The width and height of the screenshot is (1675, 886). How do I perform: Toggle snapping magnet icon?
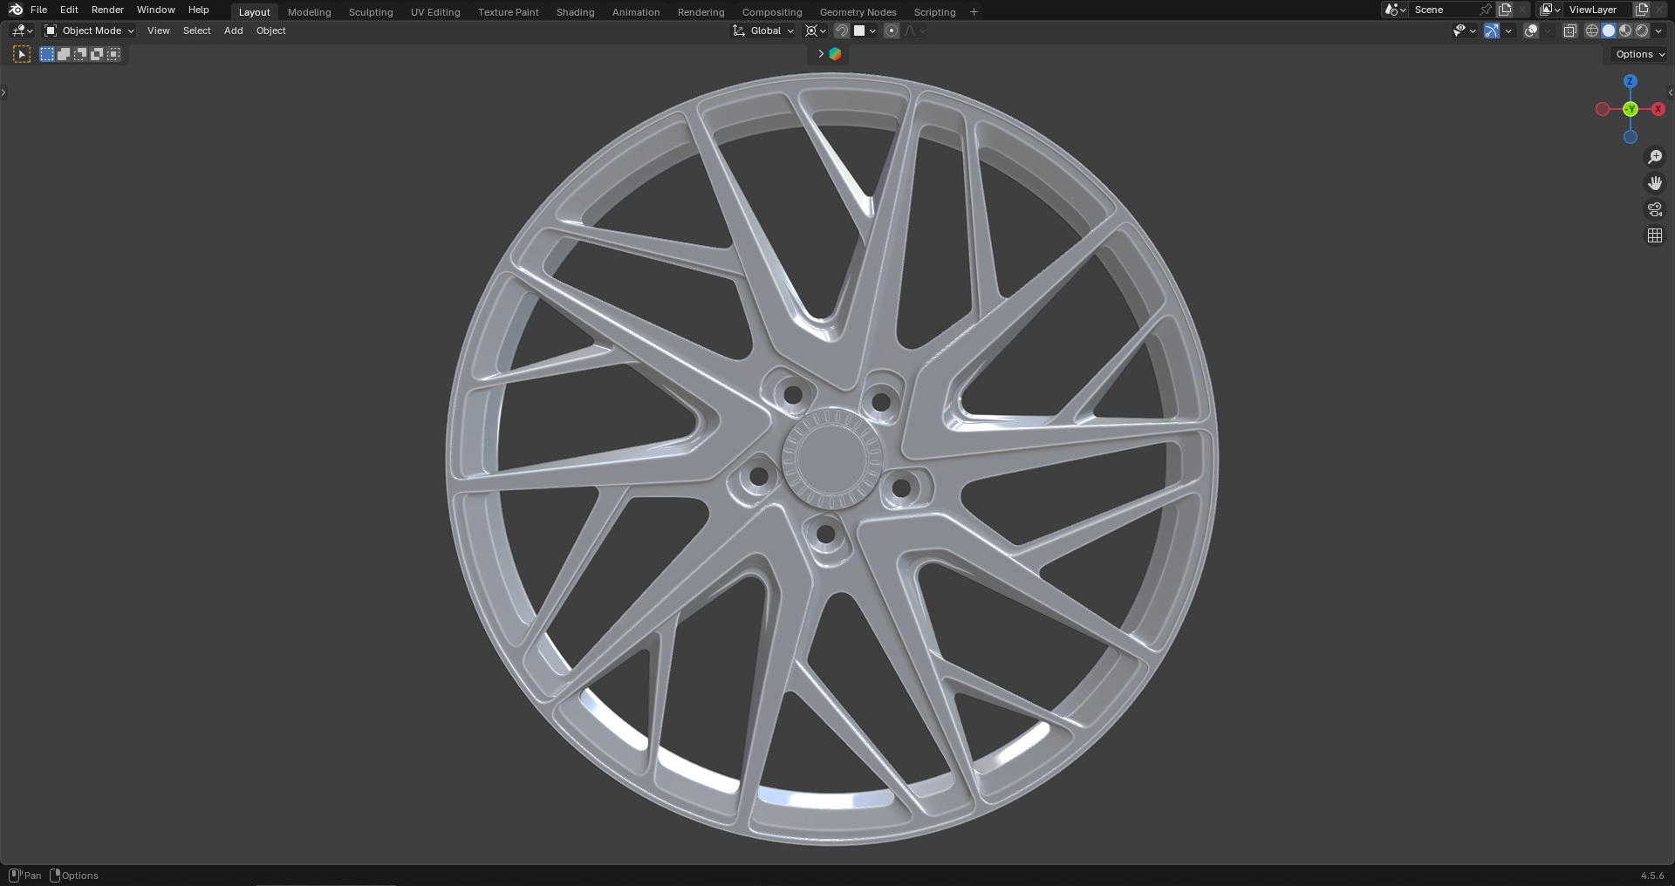pyautogui.click(x=842, y=31)
